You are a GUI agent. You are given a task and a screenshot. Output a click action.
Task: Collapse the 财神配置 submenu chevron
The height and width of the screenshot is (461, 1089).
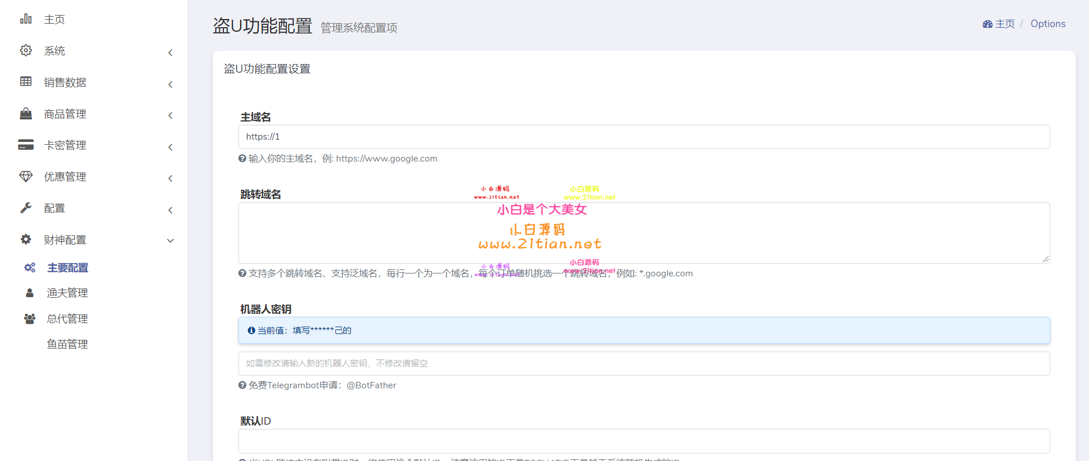point(170,241)
